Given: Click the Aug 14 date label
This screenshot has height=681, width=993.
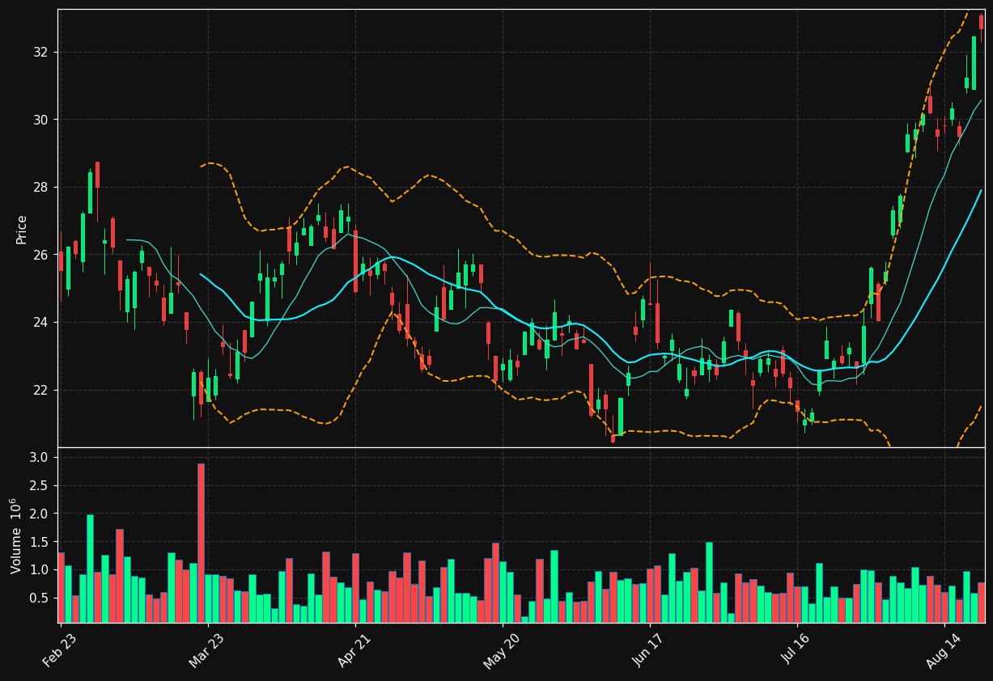Looking at the screenshot, I should [x=943, y=651].
